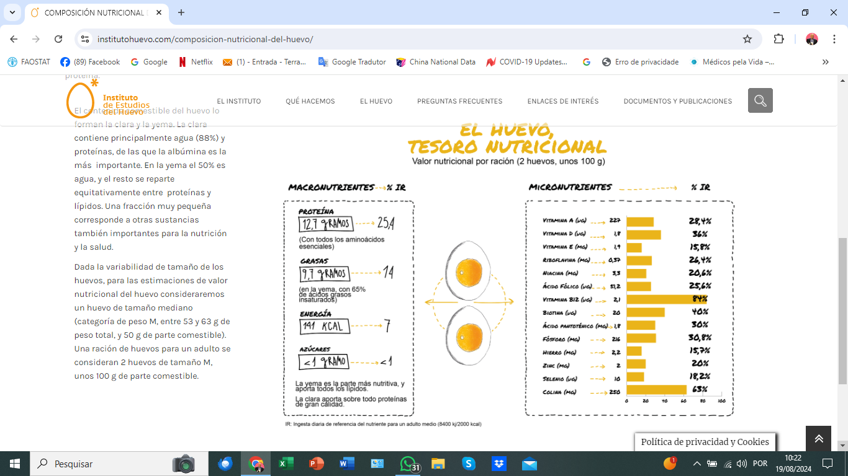Close the Composición Nutricional tab
The width and height of the screenshot is (848, 476).
tap(160, 12)
